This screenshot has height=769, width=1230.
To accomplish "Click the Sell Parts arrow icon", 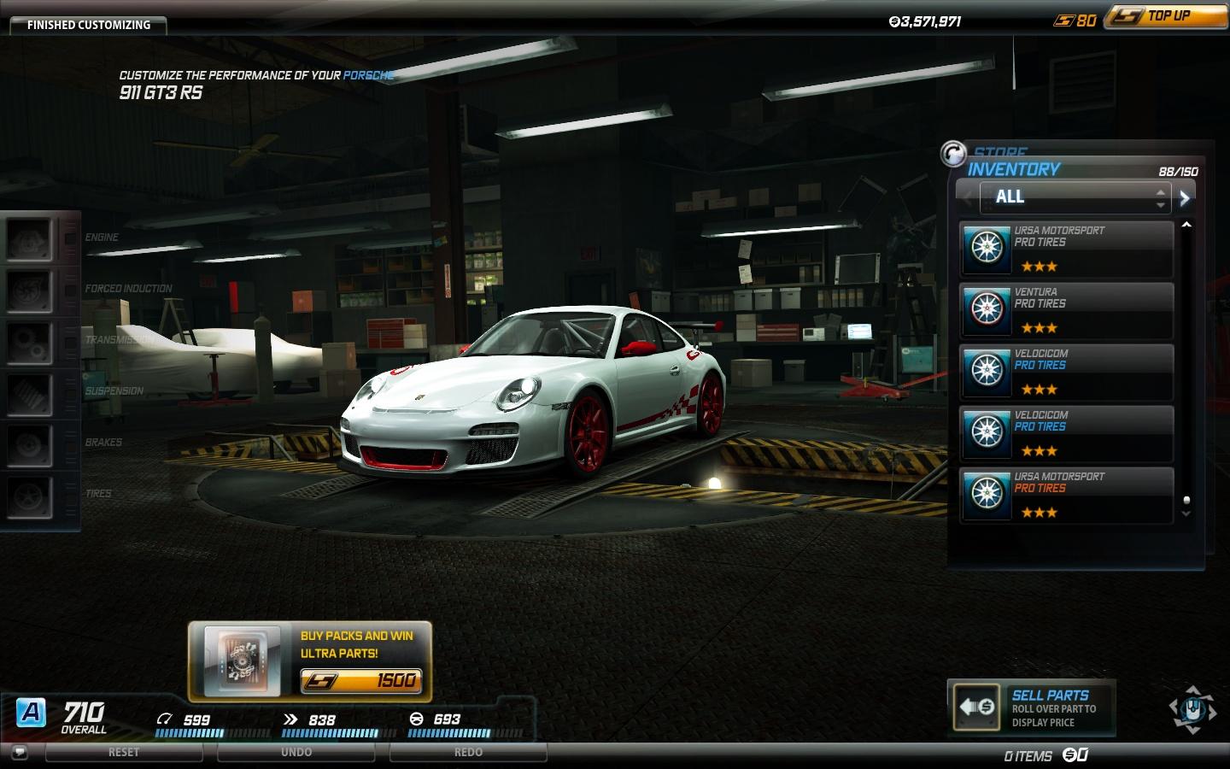I will click(x=976, y=707).
